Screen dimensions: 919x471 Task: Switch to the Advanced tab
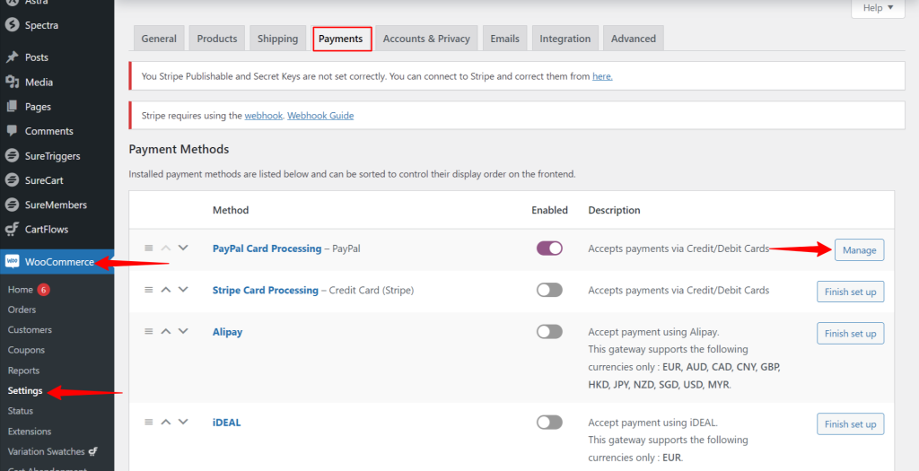[x=633, y=39]
